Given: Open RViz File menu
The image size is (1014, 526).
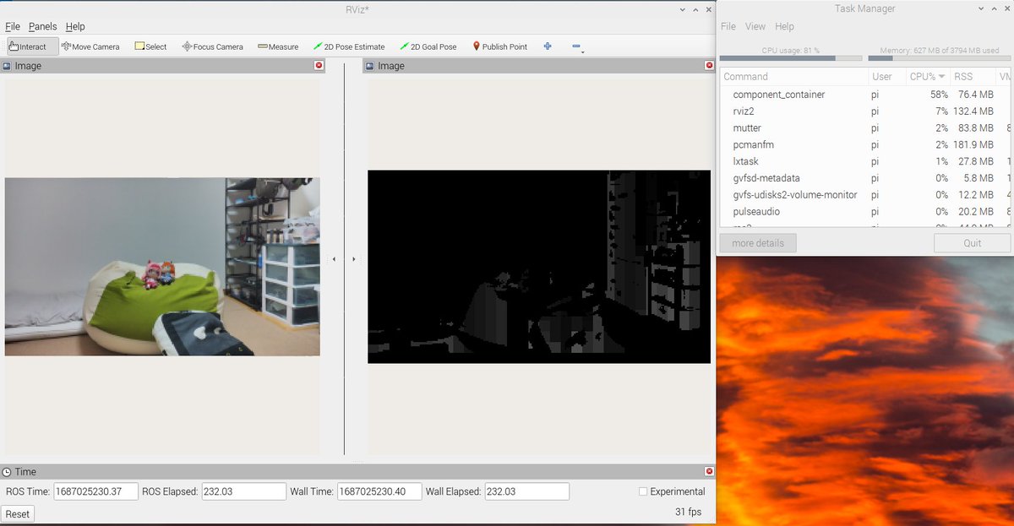Looking at the screenshot, I should (x=13, y=26).
